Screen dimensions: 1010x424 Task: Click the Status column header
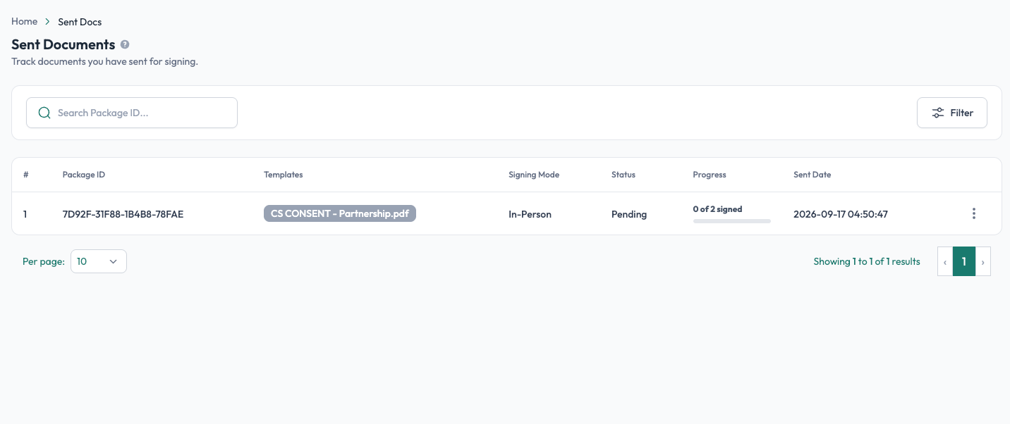(623, 175)
